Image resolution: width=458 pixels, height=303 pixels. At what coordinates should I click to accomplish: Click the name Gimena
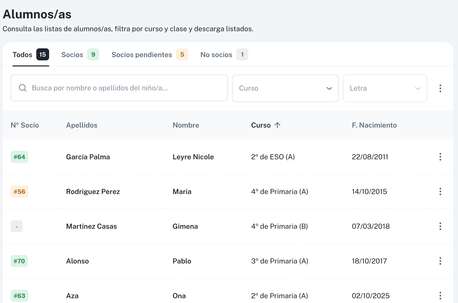tap(185, 226)
